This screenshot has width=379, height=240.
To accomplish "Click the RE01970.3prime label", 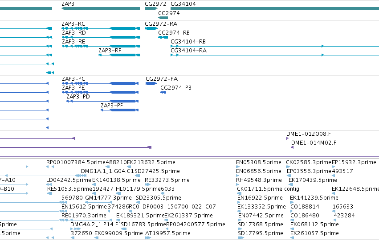I will (x=84, y=216).
